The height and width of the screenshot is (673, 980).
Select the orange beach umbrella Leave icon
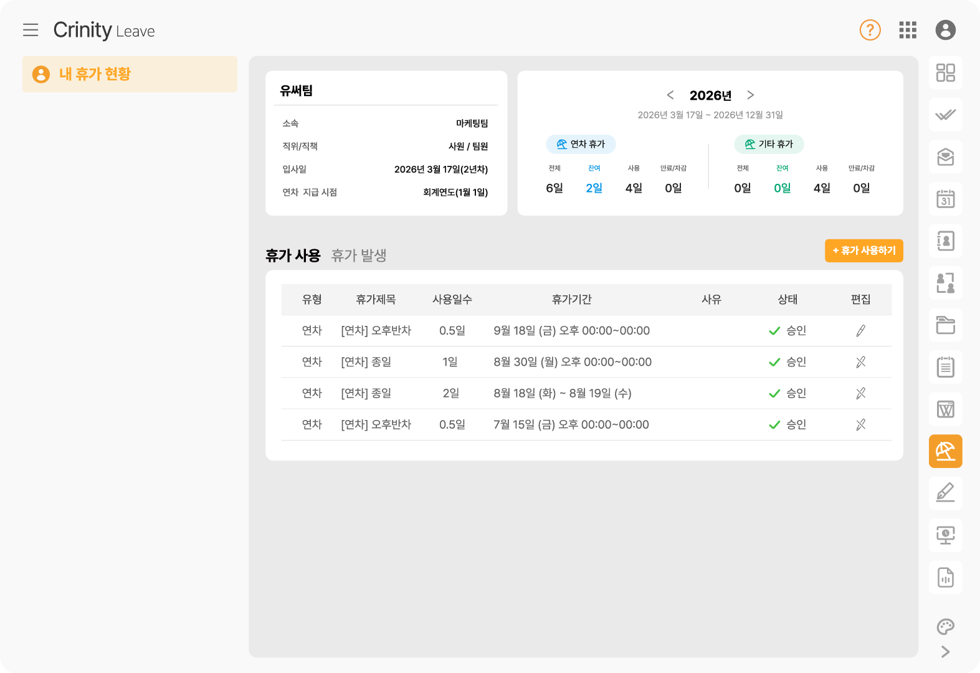(x=945, y=451)
